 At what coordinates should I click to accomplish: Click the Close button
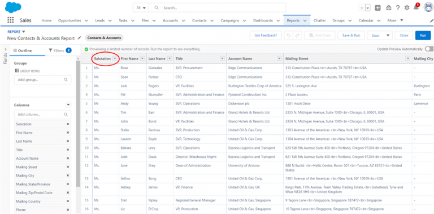[x=404, y=36]
